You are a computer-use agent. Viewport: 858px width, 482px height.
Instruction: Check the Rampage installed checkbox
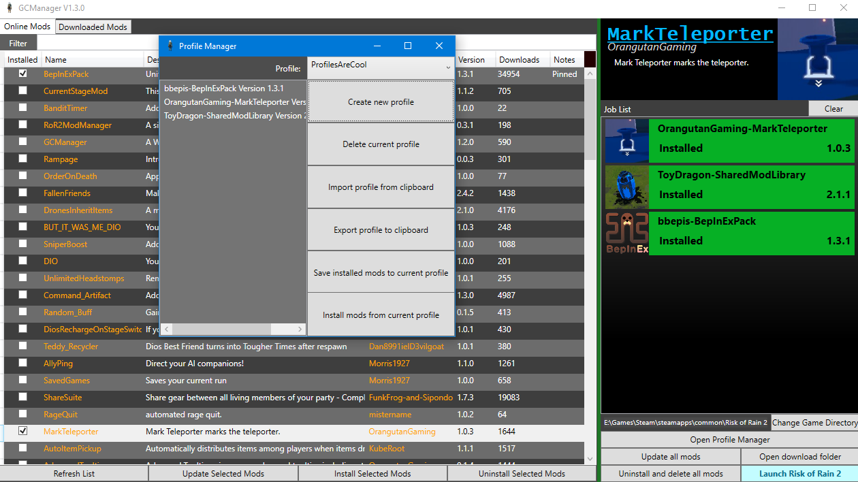[x=23, y=159]
